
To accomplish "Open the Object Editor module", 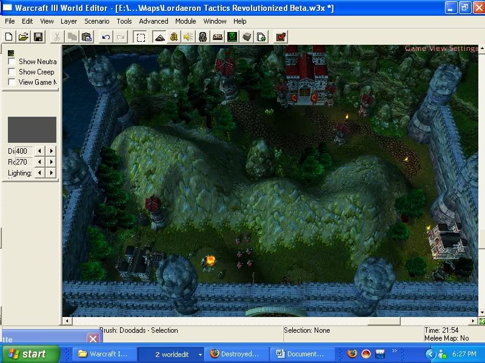I will [x=202, y=37].
